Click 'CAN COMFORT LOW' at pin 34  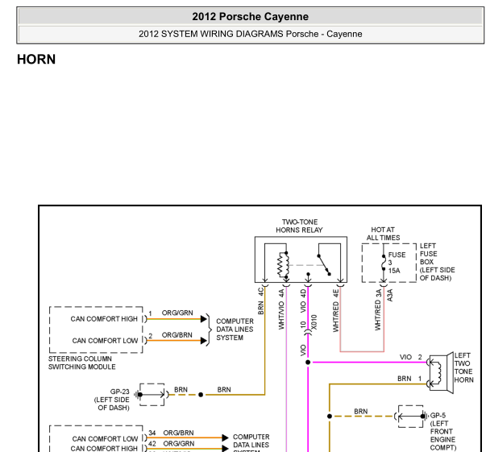pos(105,439)
